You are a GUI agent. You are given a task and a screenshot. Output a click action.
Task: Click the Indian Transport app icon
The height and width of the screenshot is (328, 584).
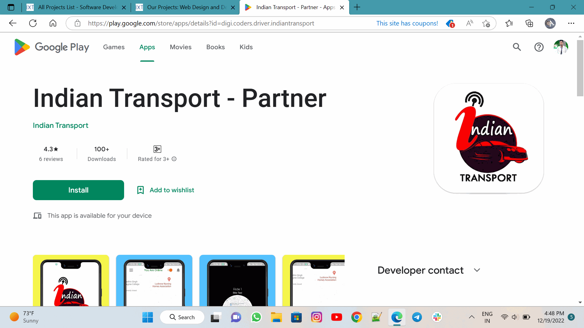488,138
